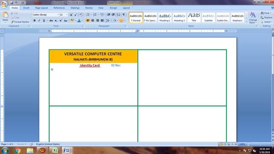This screenshot has height=154, width=274.
Task: Open the Select dropdown
Action: (x=266, y=22)
